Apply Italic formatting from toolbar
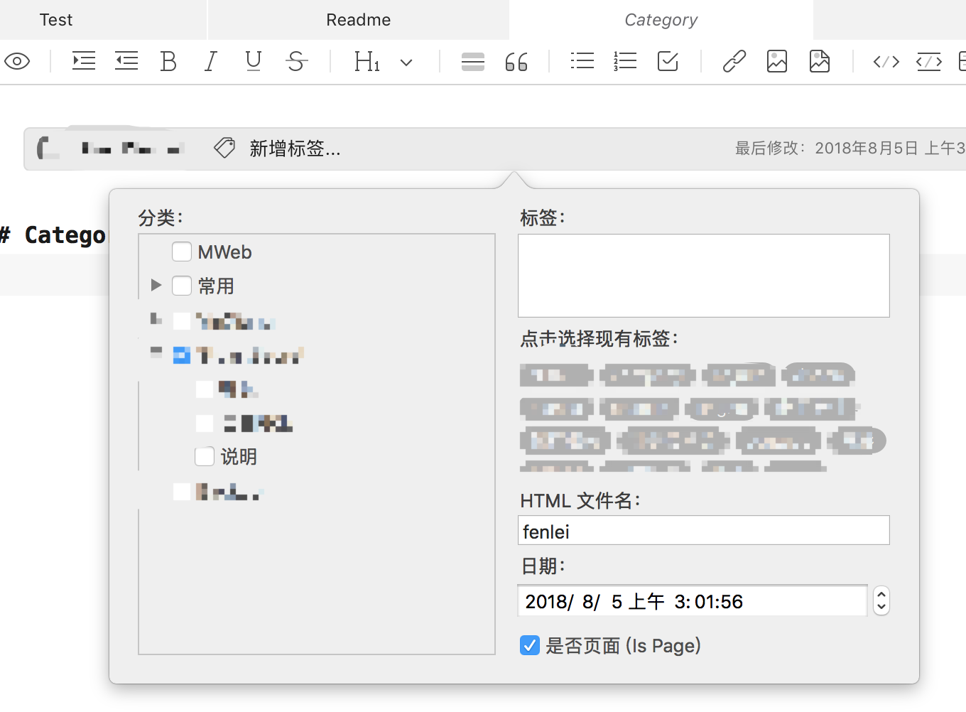Screen dimensions: 966x712 pyautogui.click(x=210, y=62)
